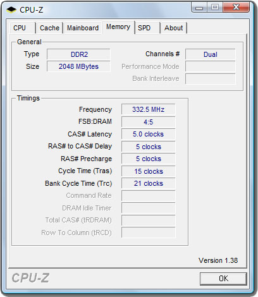This screenshot has height=297, width=258.
Task: Click the RAS# Precharge value field
Action: click(x=149, y=159)
